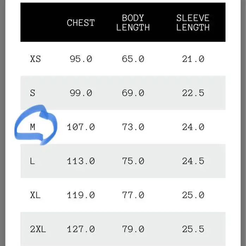Select the L size label

tap(32, 161)
